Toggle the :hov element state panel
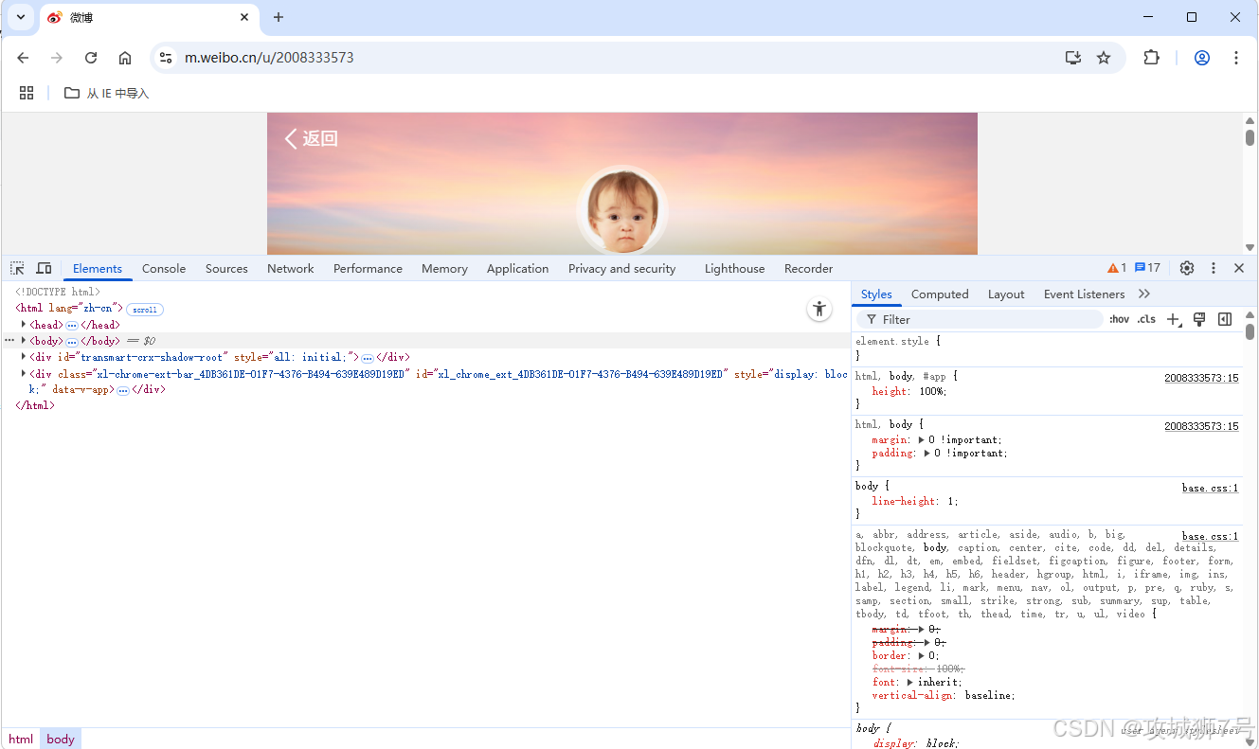 pos(1120,319)
